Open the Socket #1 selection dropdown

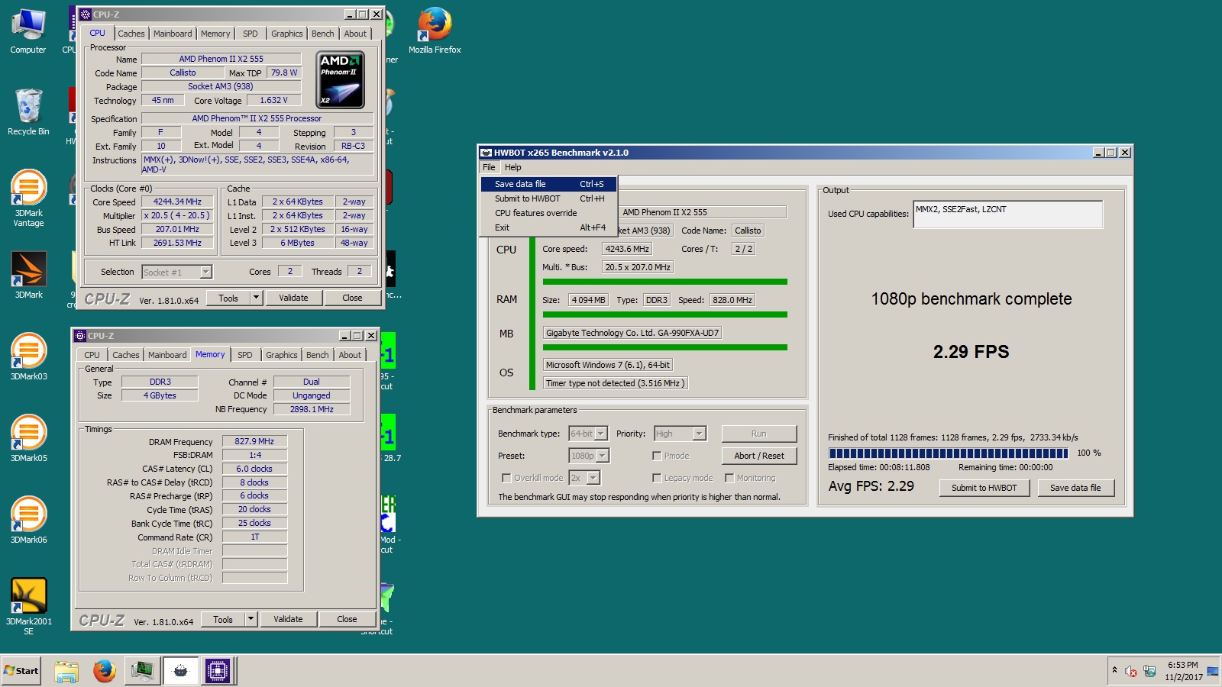pyautogui.click(x=205, y=273)
